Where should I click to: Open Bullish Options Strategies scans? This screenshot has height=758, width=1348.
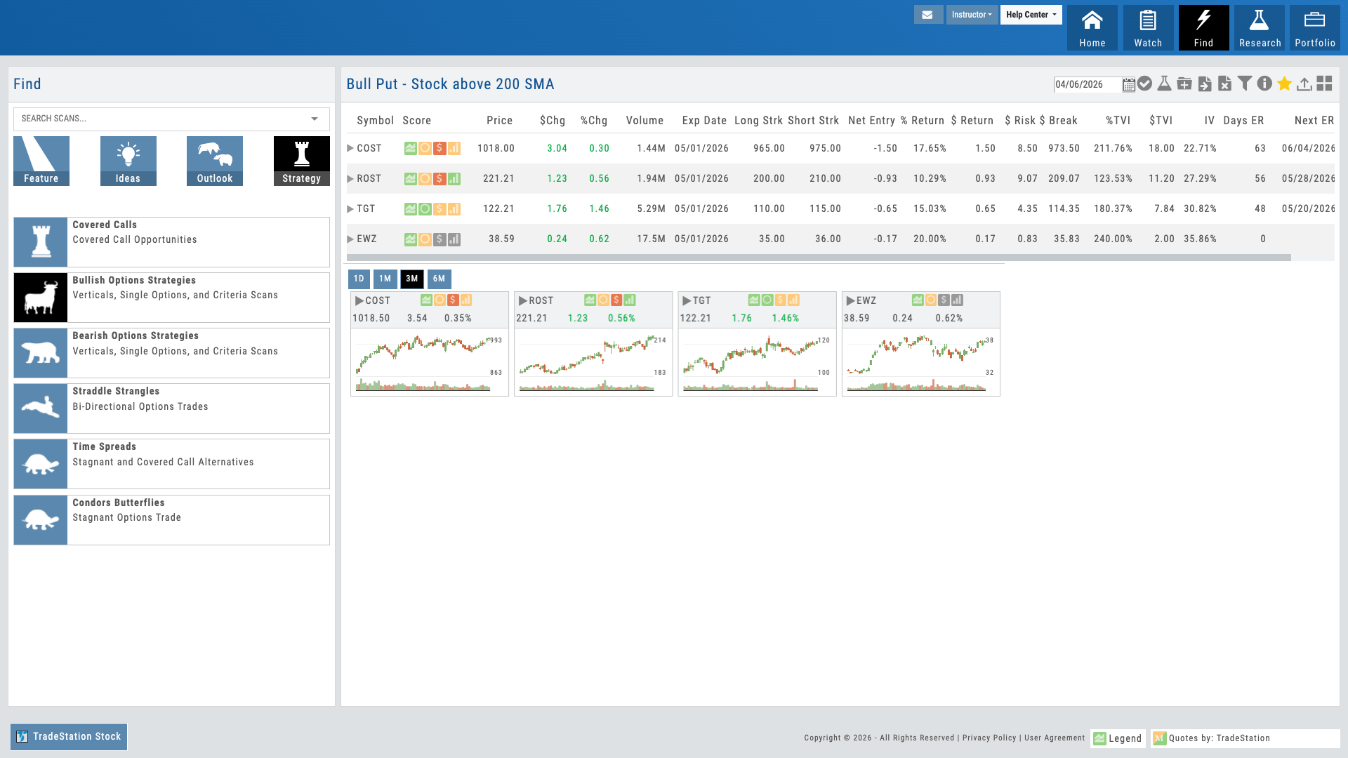tap(171, 298)
